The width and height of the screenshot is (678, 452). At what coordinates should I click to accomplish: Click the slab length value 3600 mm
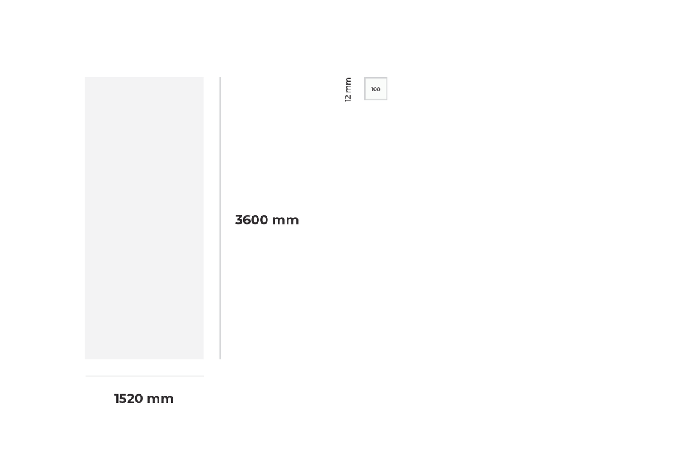267,220
